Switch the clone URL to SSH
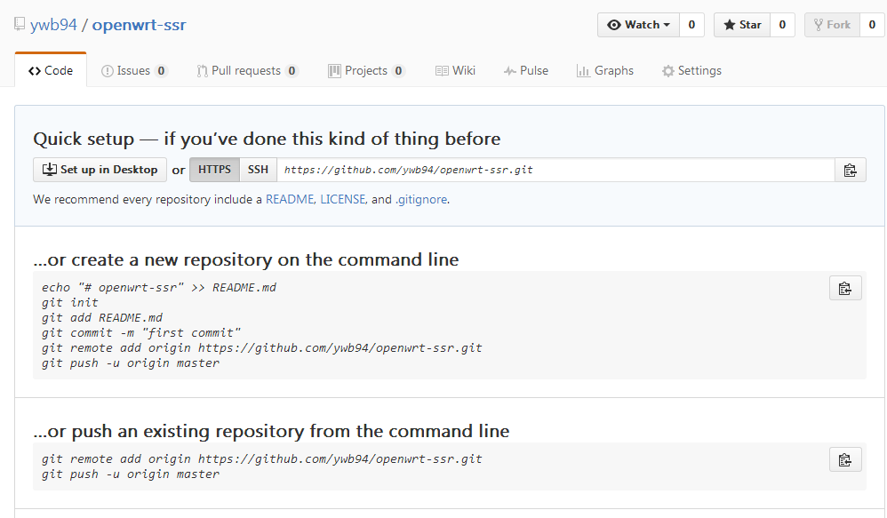This screenshot has width=887, height=518. [x=258, y=170]
